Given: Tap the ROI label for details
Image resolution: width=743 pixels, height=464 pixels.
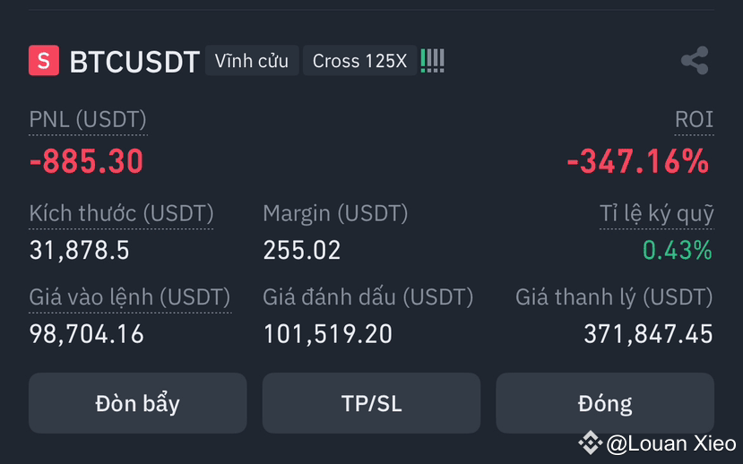Looking at the screenshot, I should coord(695,119).
